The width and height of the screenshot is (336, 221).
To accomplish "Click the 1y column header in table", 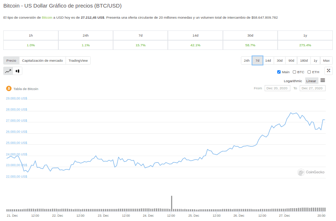I will point(305,36).
